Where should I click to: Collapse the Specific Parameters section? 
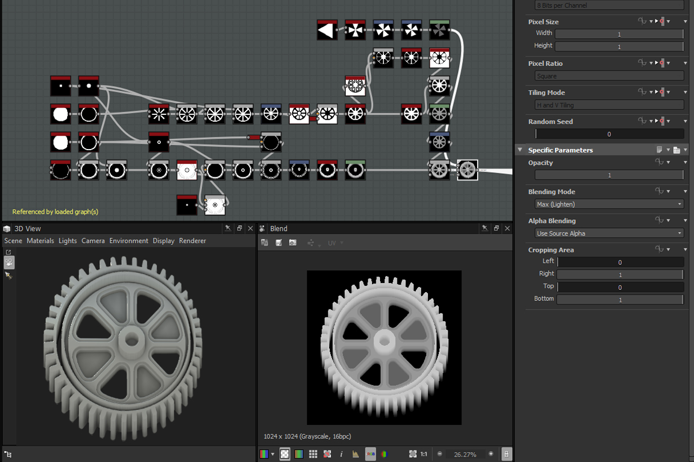click(x=519, y=150)
